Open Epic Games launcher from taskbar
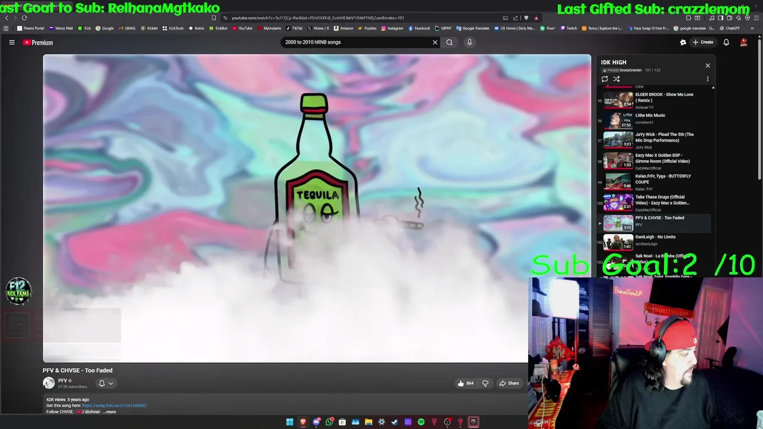763x429 pixels. pyautogui.click(x=473, y=422)
